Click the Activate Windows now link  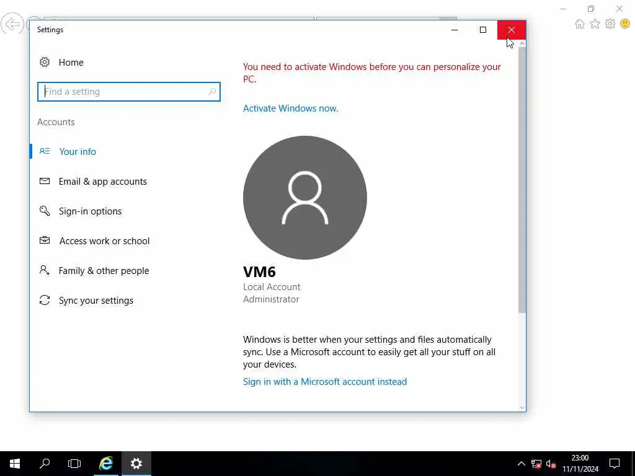click(x=290, y=108)
